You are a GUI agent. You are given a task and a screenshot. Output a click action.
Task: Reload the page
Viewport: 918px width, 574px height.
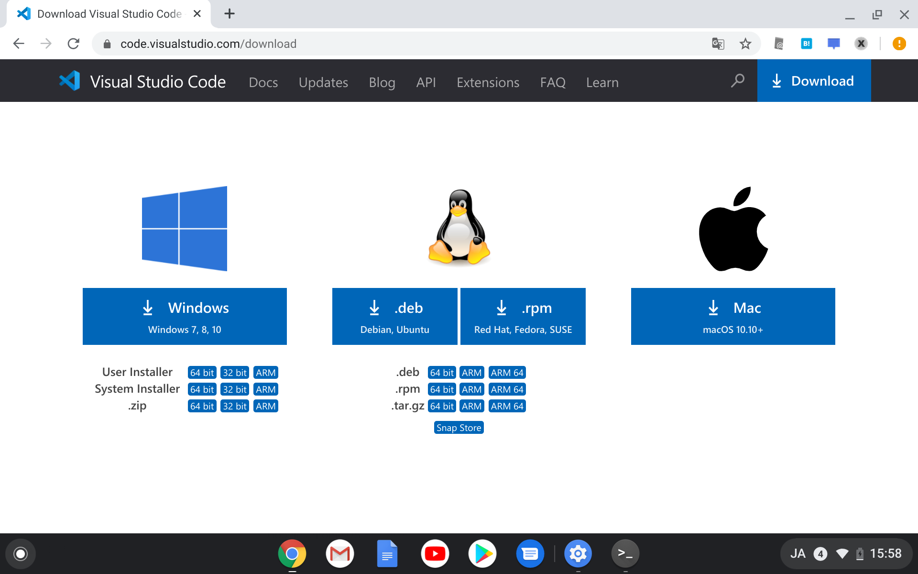tap(74, 44)
